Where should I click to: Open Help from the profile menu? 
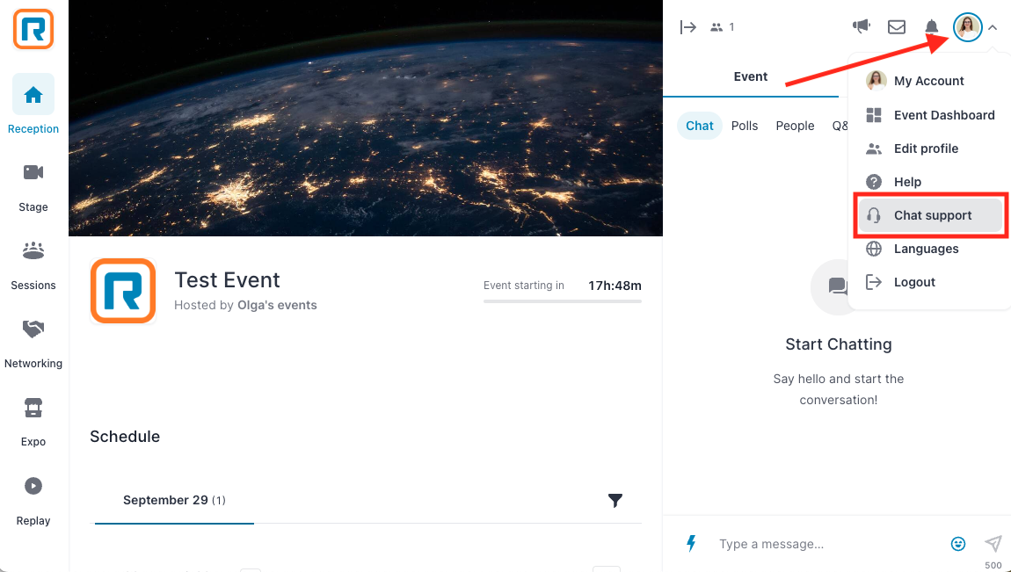(x=930, y=182)
